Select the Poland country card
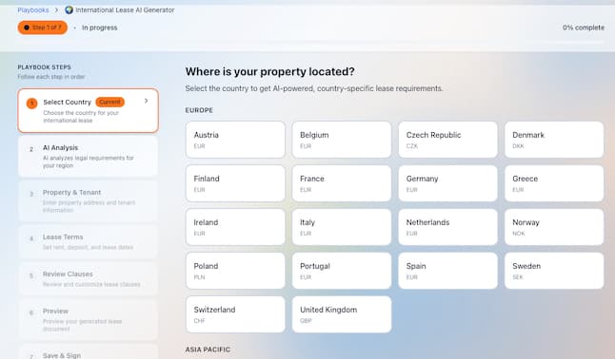Viewport: 615px width, 359px height. [235, 271]
